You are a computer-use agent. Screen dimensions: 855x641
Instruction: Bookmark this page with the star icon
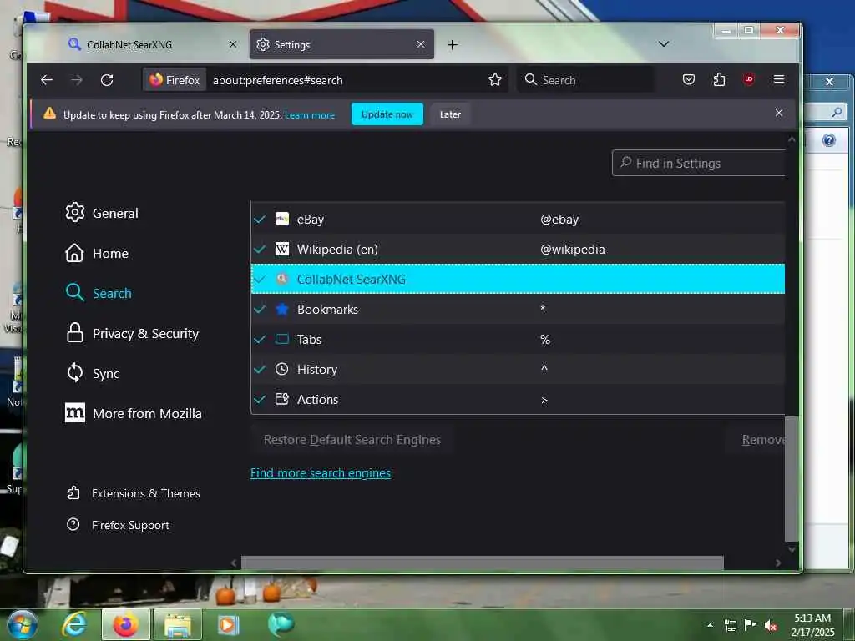pos(494,80)
